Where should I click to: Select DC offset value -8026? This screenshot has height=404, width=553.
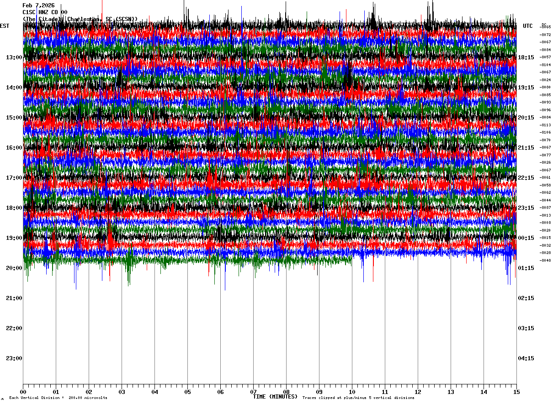545,163
